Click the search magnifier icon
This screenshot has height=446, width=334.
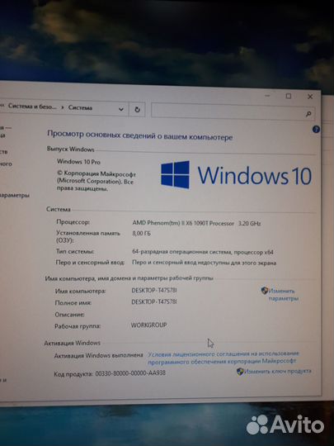(x=308, y=114)
